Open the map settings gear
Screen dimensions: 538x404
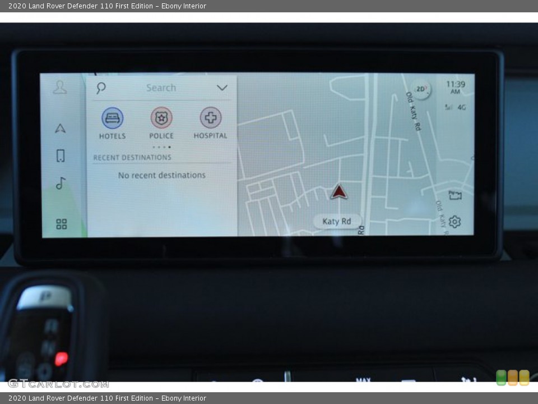[454, 222]
